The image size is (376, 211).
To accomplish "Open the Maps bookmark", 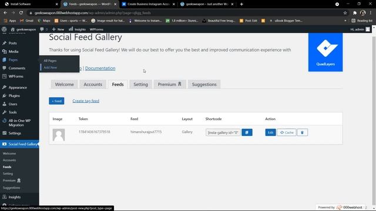I will 44,21.
